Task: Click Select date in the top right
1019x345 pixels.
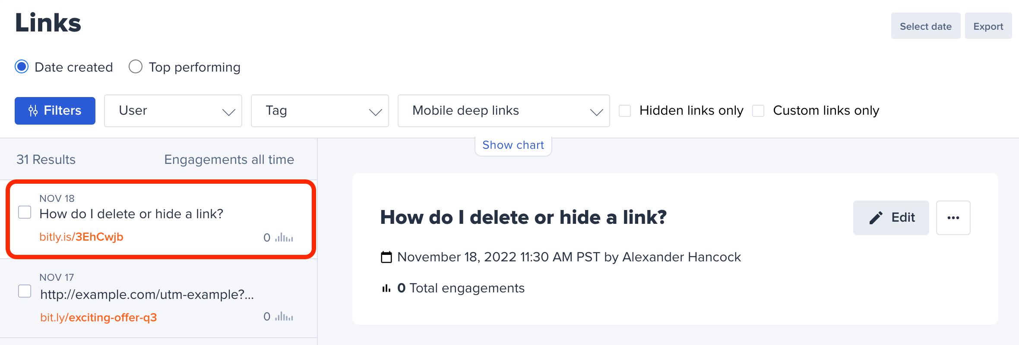Action: [x=925, y=26]
